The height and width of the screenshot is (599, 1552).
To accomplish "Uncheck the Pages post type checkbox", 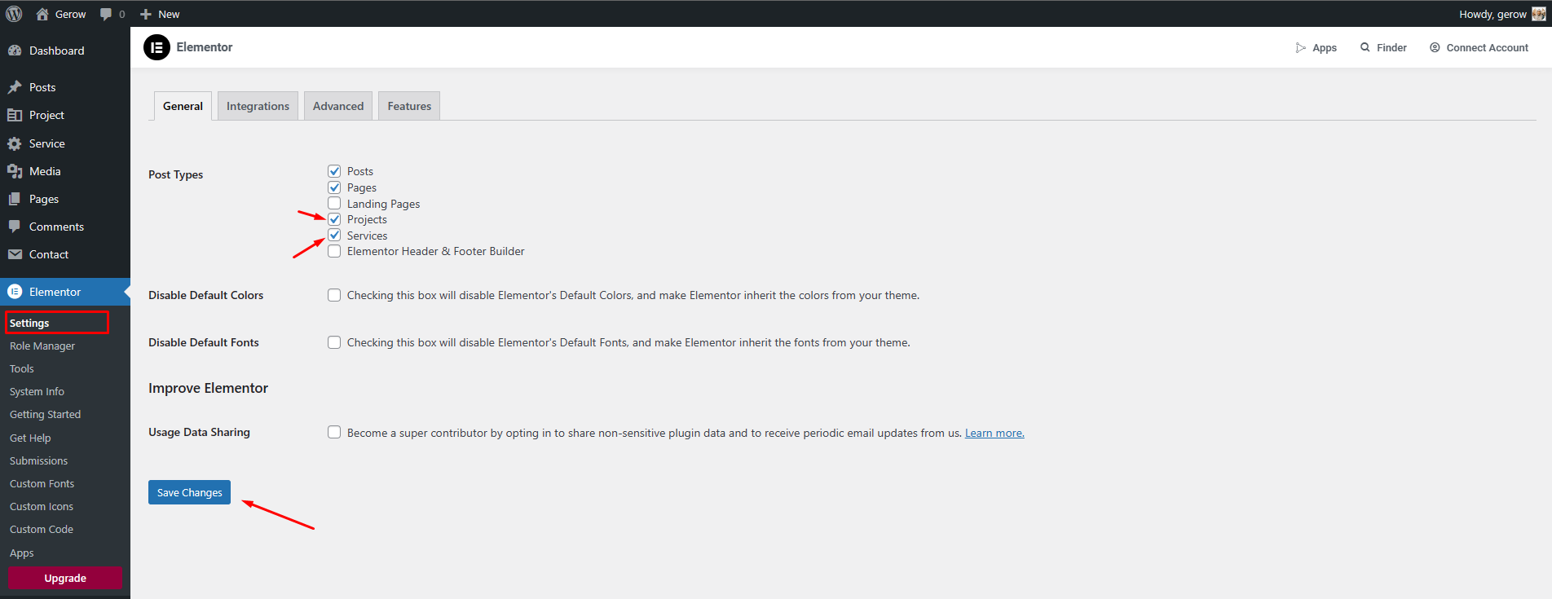I will [334, 187].
